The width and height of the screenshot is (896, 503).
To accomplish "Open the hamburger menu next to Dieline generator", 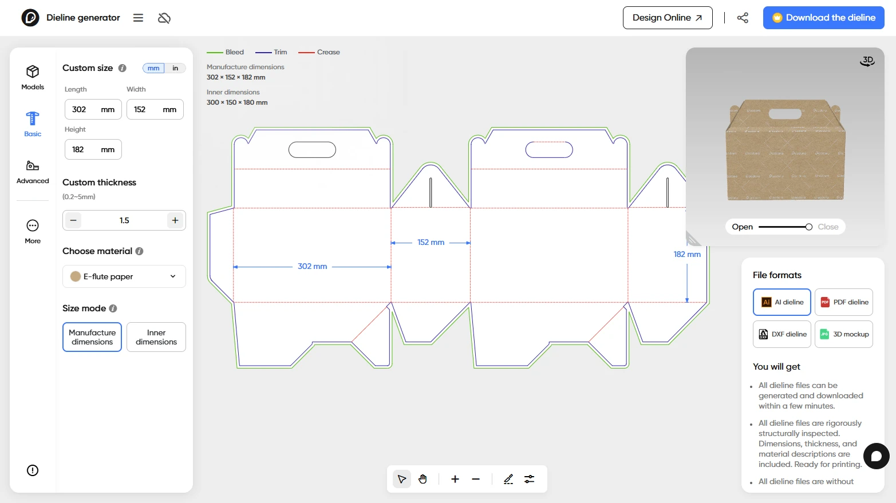I will (x=138, y=18).
